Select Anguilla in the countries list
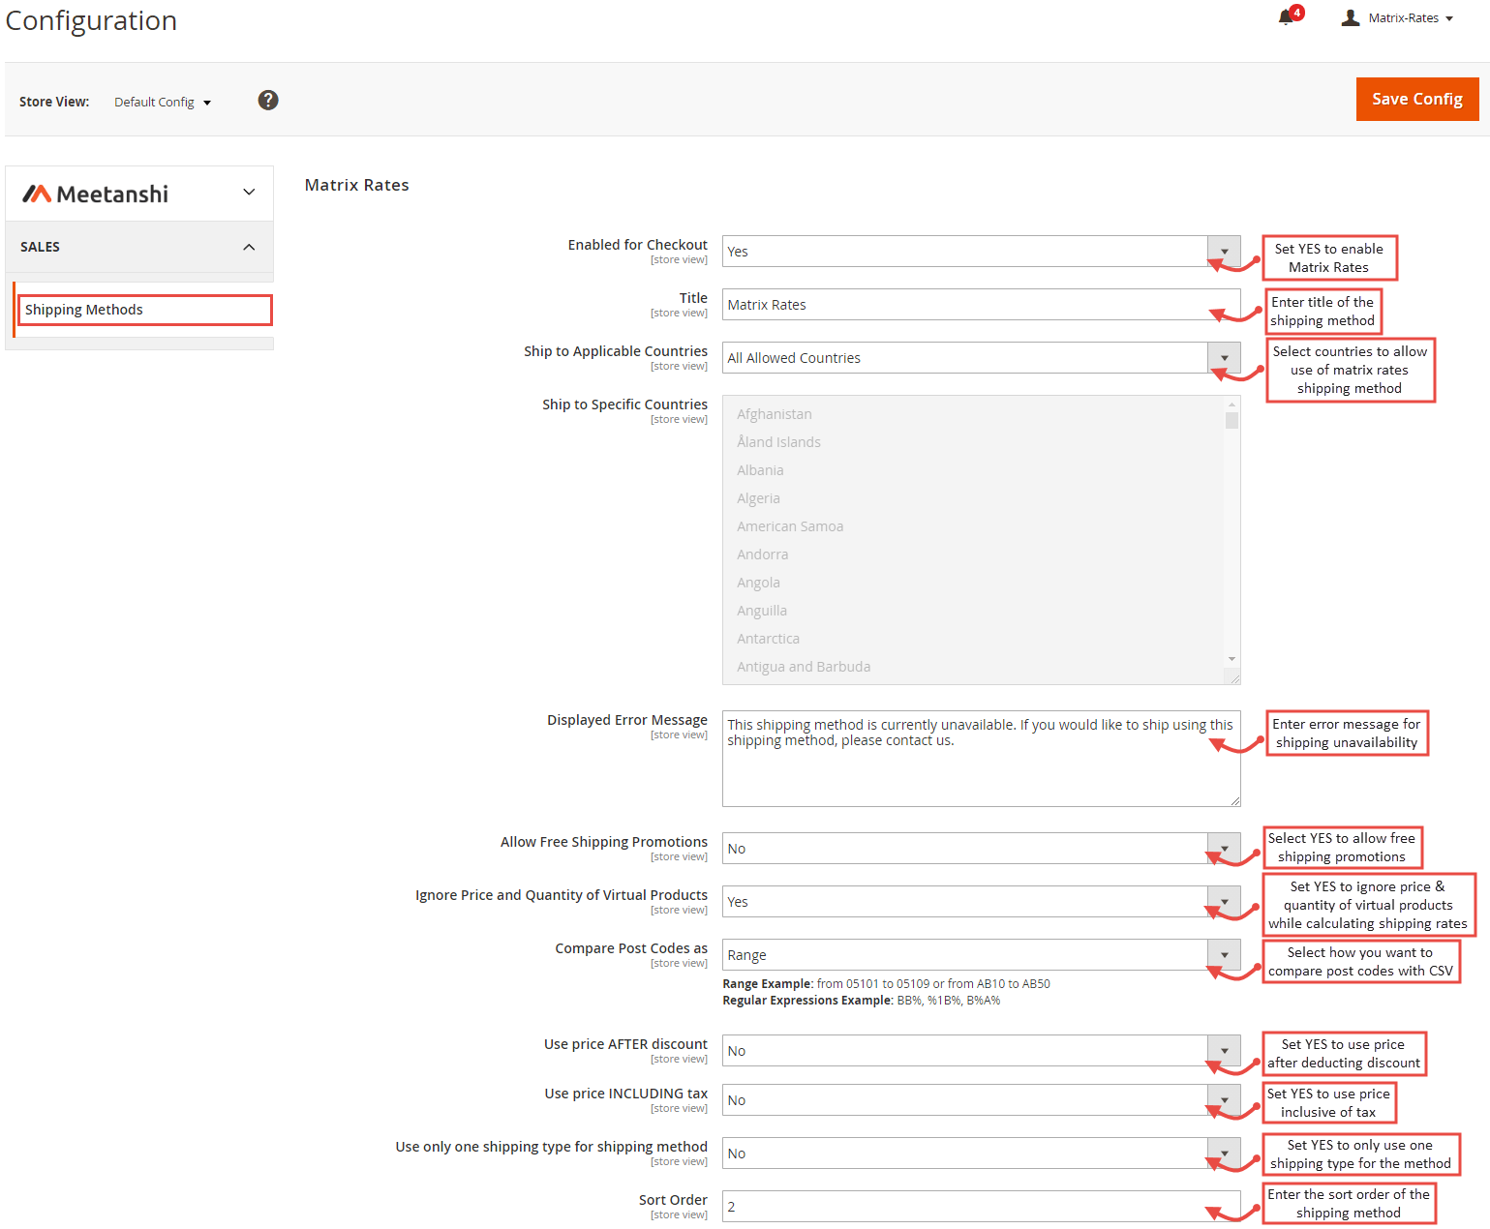1490x1229 pixels. point(762,611)
